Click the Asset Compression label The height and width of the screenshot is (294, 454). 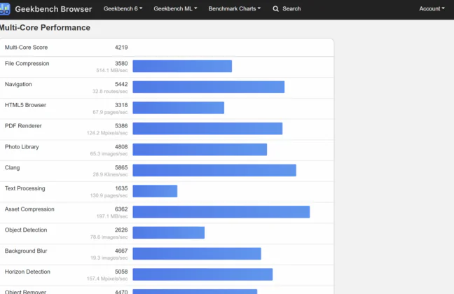(x=29, y=209)
